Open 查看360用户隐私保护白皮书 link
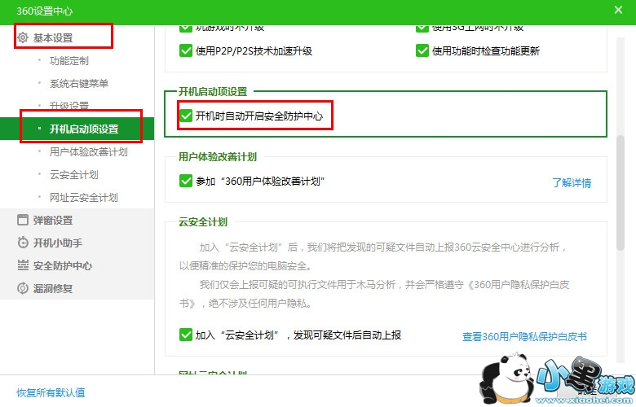Screen dimensions: 636x407 coord(524,336)
